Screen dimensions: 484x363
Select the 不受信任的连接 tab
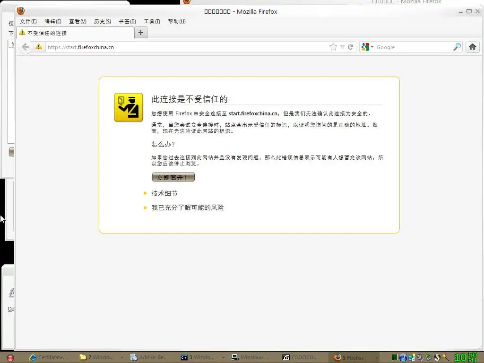click(x=76, y=33)
